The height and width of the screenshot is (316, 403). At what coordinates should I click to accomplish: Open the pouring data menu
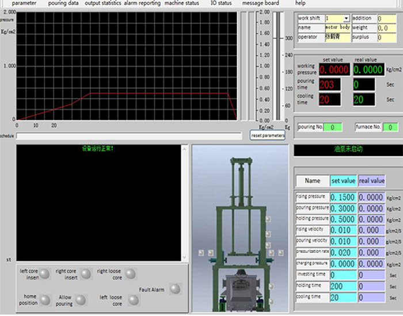(x=63, y=3)
